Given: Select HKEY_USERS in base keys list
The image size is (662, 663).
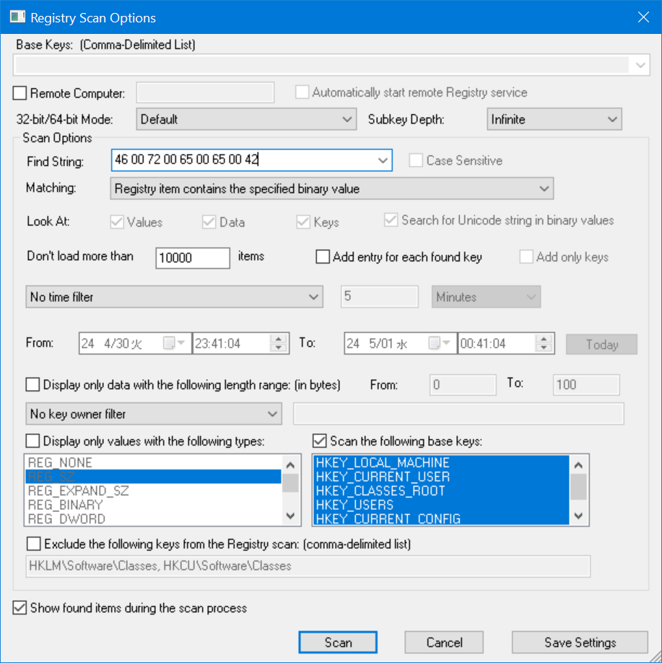Looking at the screenshot, I should pyautogui.click(x=441, y=504).
